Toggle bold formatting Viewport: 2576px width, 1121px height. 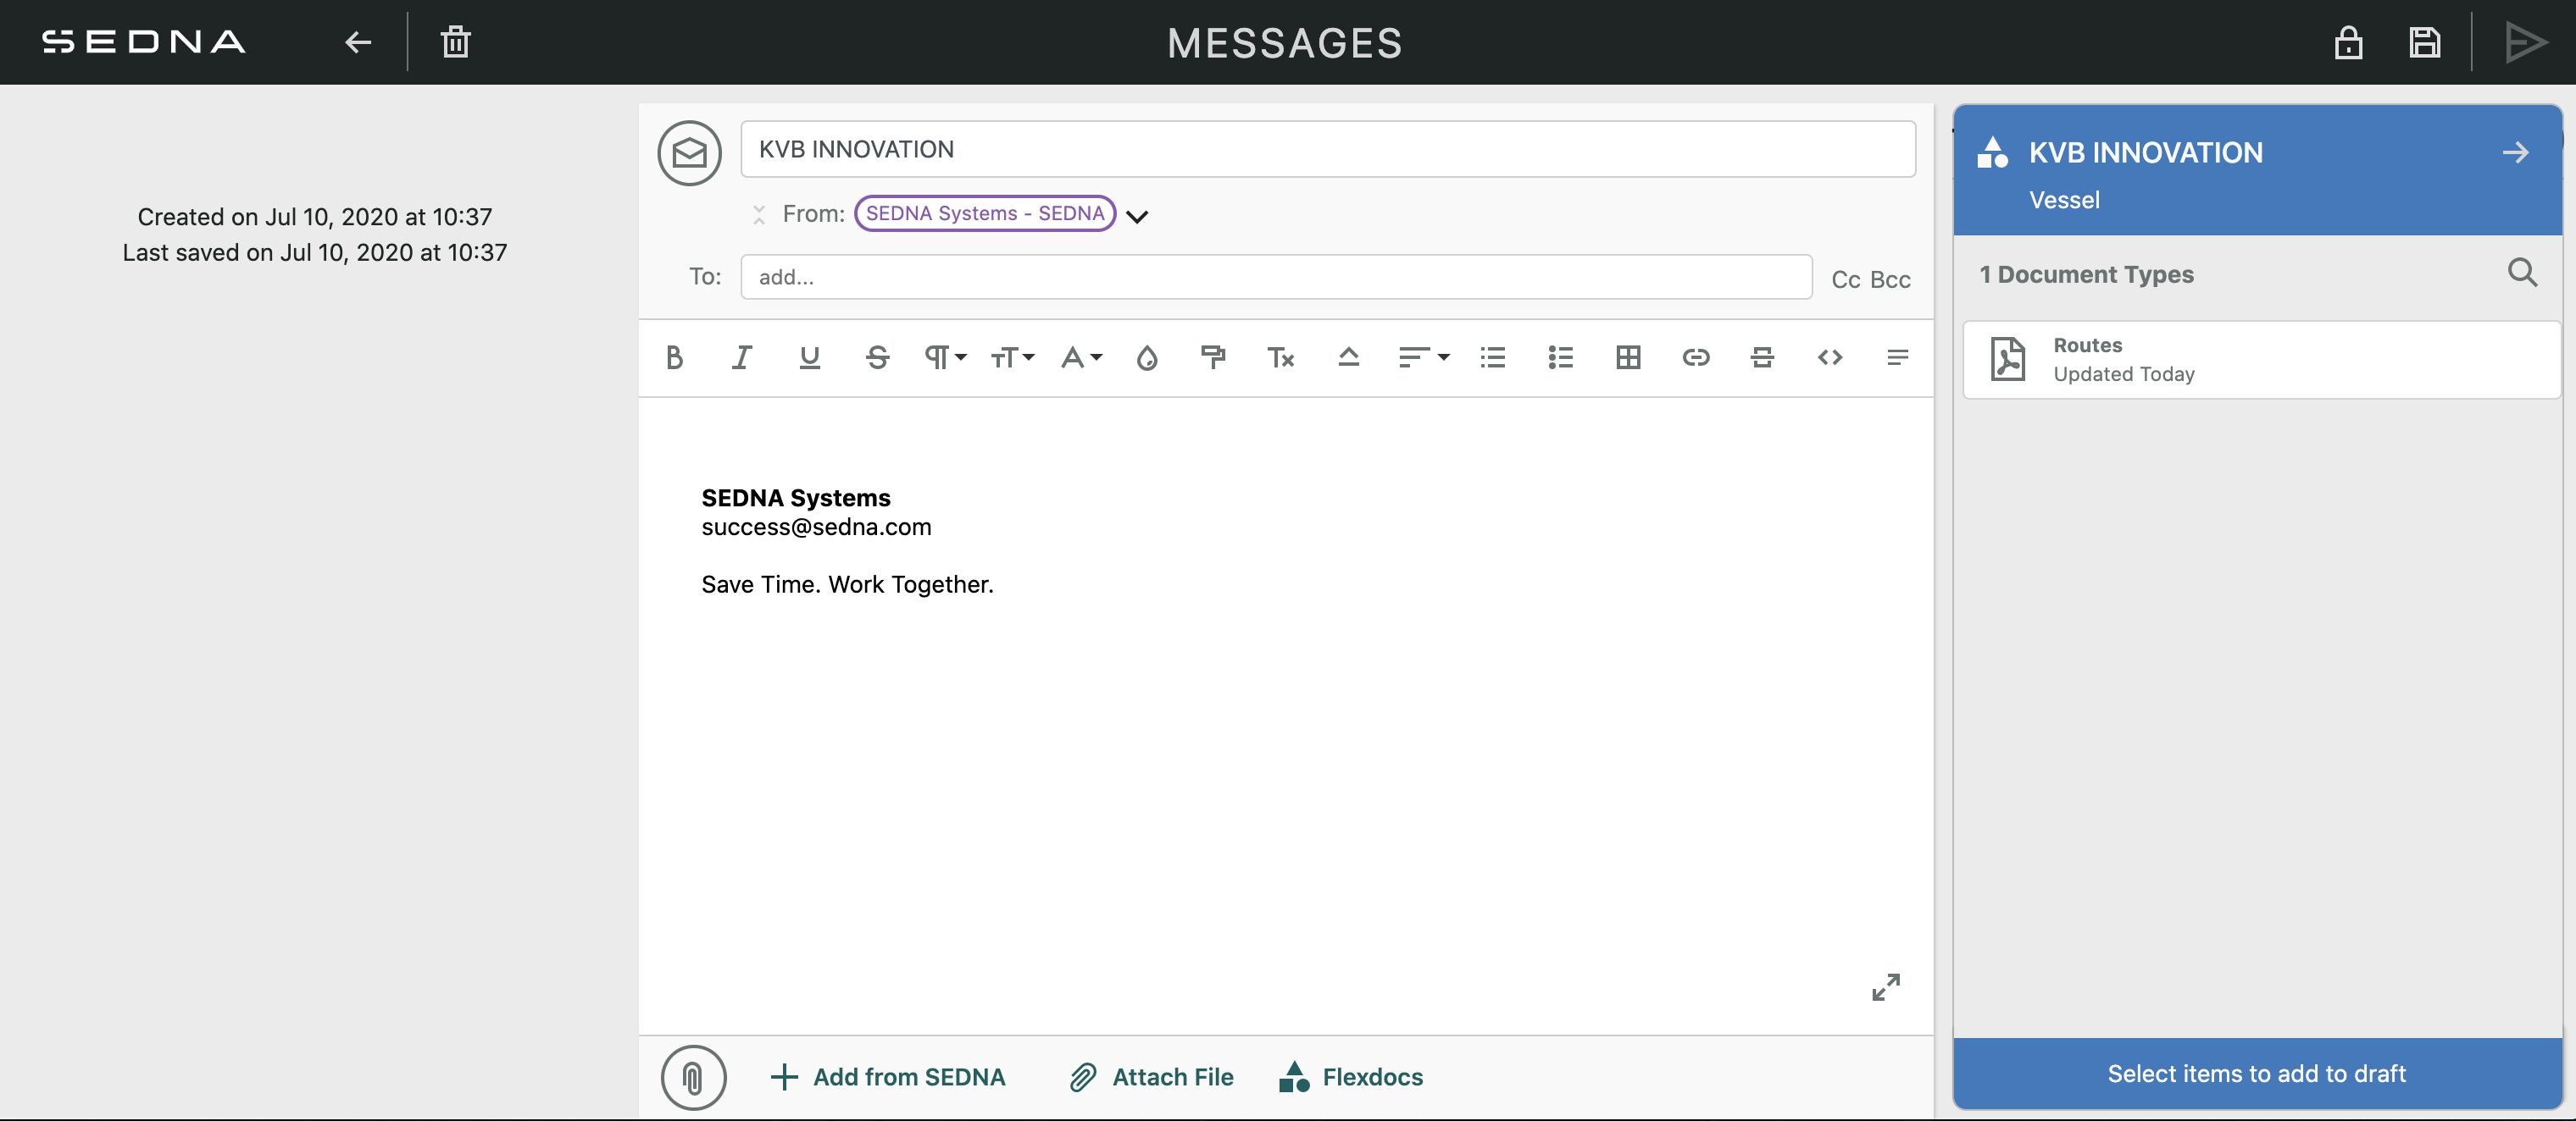[674, 357]
